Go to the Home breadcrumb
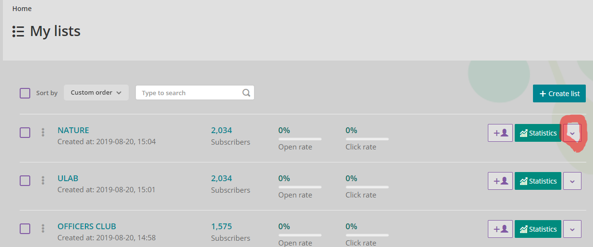Screen dimensions: 593x247 (x=22, y=9)
